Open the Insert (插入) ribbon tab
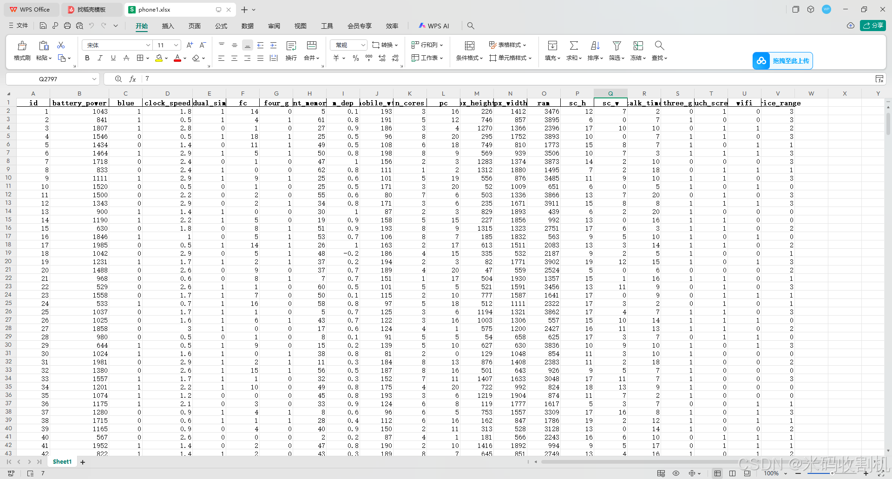This screenshot has height=479, width=892. click(x=168, y=26)
